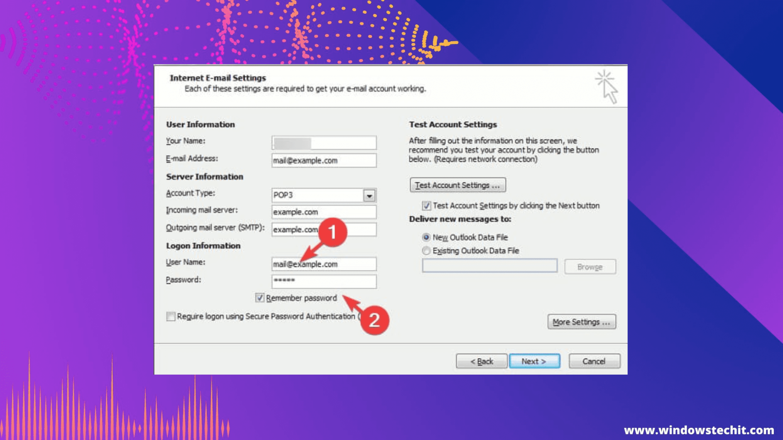The image size is (783, 440).
Task: Open the Account Type dropdown showing POP3
Action: tap(369, 196)
